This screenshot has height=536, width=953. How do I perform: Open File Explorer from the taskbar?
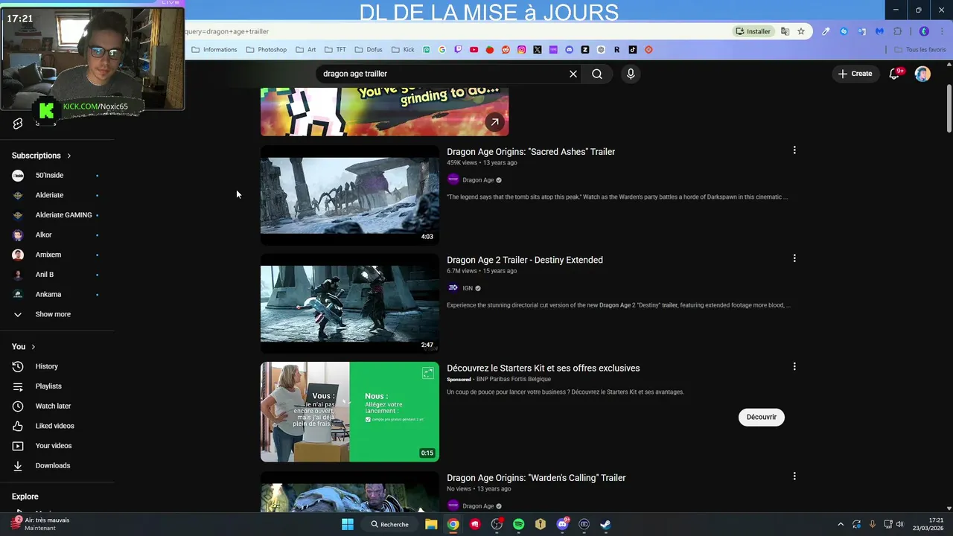coord(431,524)
